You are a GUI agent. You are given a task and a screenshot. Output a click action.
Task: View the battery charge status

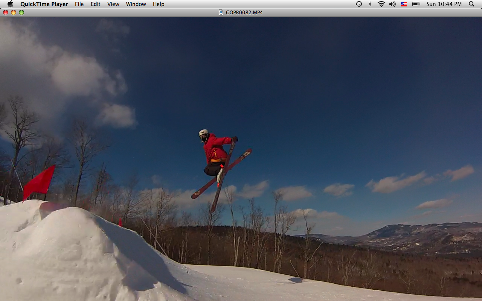416,4
